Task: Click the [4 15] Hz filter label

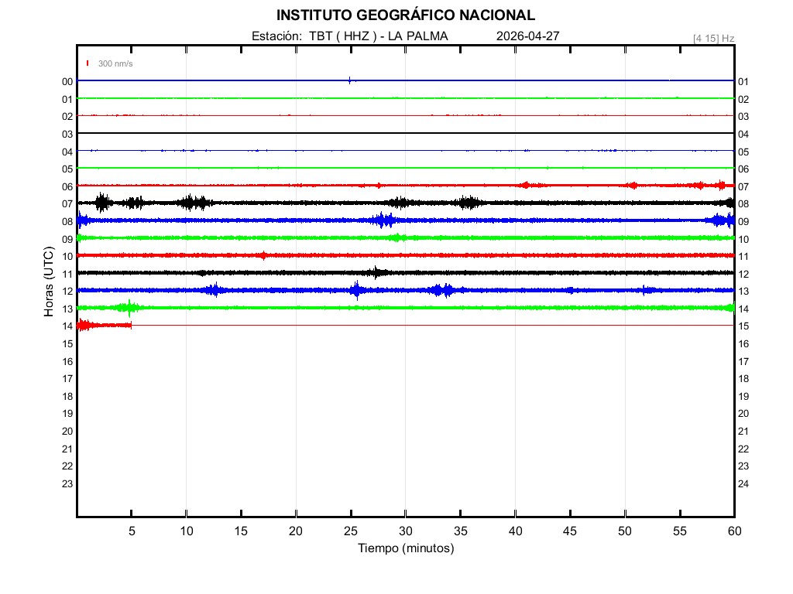Action: pos(713,38)
